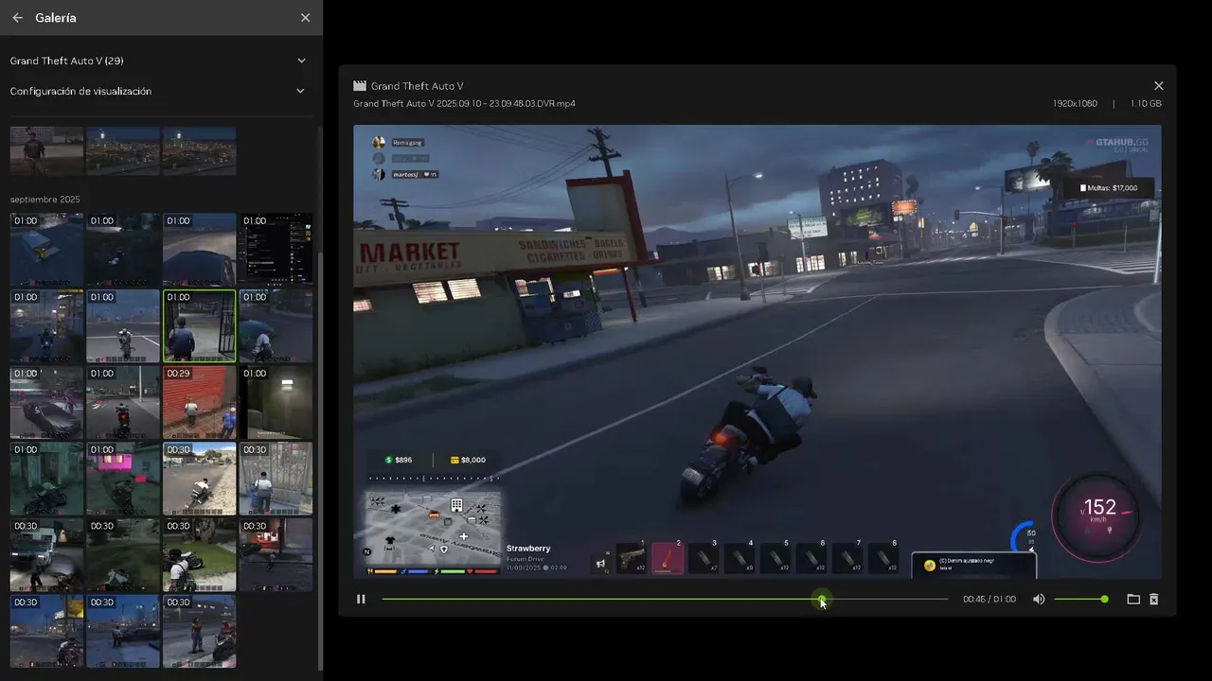Viewport: 1212px width, 681px height.
Task: Open the screenshot of man standing
Action: 46,151
